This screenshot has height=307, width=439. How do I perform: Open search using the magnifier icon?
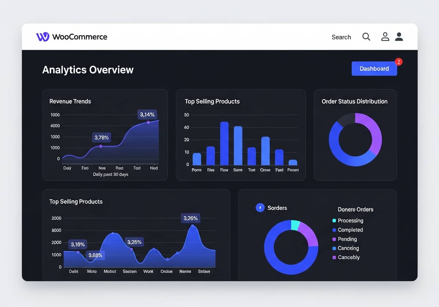tap(366, 37)
